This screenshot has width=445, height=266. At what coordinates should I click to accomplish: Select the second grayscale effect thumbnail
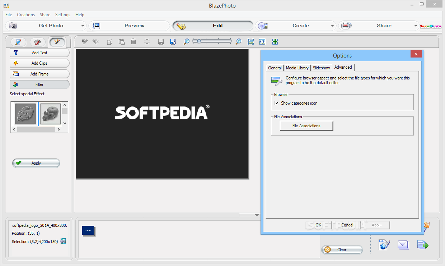pos(50,114)
